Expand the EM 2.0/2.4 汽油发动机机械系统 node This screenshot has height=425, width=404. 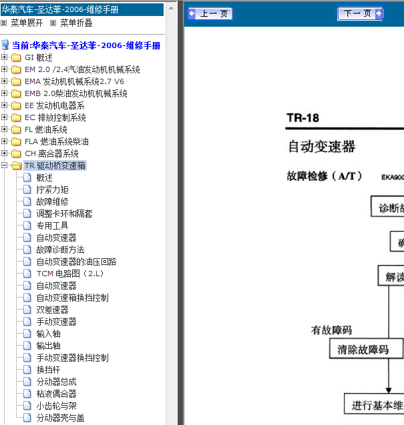click(x=4, y=69)
